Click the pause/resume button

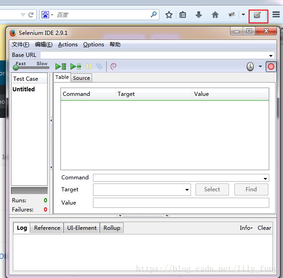[89, 67]
